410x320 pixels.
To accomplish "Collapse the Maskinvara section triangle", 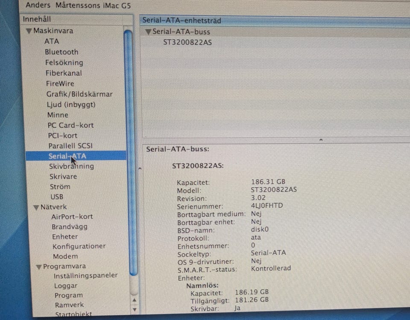I will [29, 31].
